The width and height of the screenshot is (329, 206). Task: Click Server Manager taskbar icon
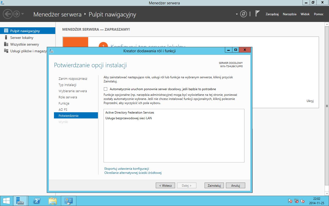point(20,201)
